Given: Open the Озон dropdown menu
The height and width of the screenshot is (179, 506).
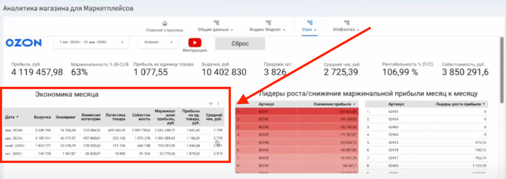Looking at the screenshot, I should [x=309, y=30].
